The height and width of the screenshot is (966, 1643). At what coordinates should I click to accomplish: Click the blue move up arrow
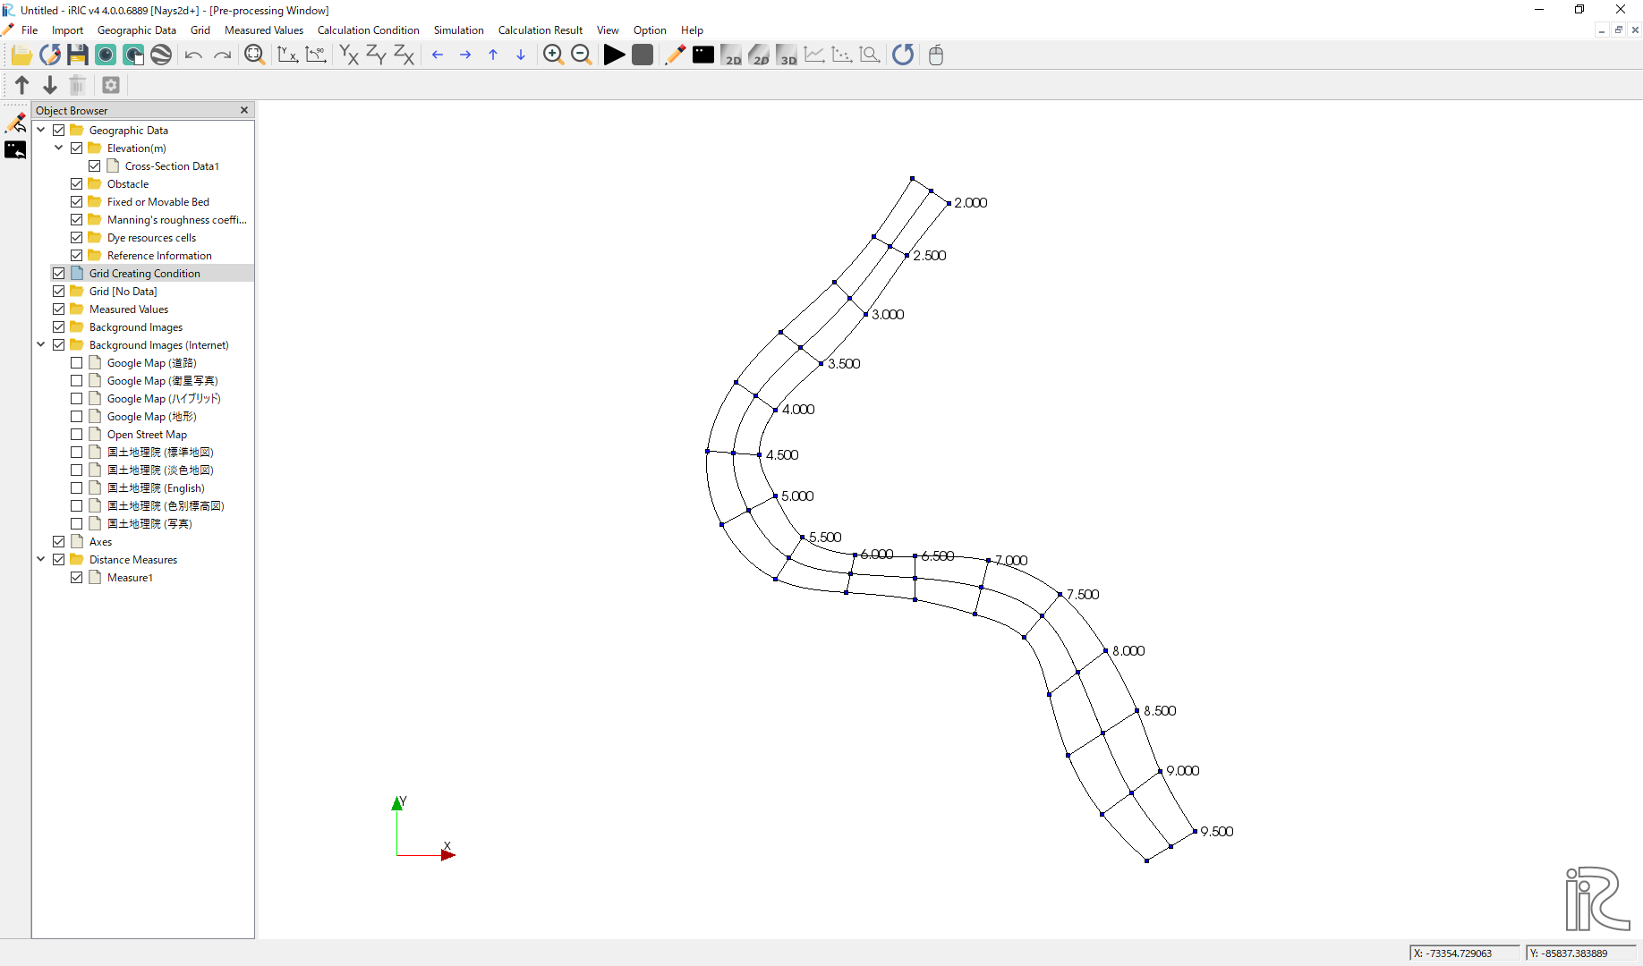coord(493,55)
